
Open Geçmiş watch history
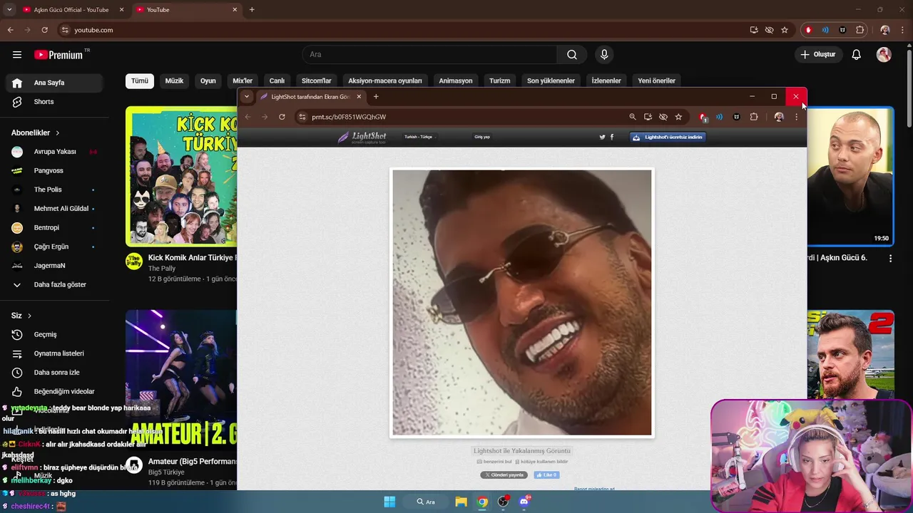[x=54, y=335]
